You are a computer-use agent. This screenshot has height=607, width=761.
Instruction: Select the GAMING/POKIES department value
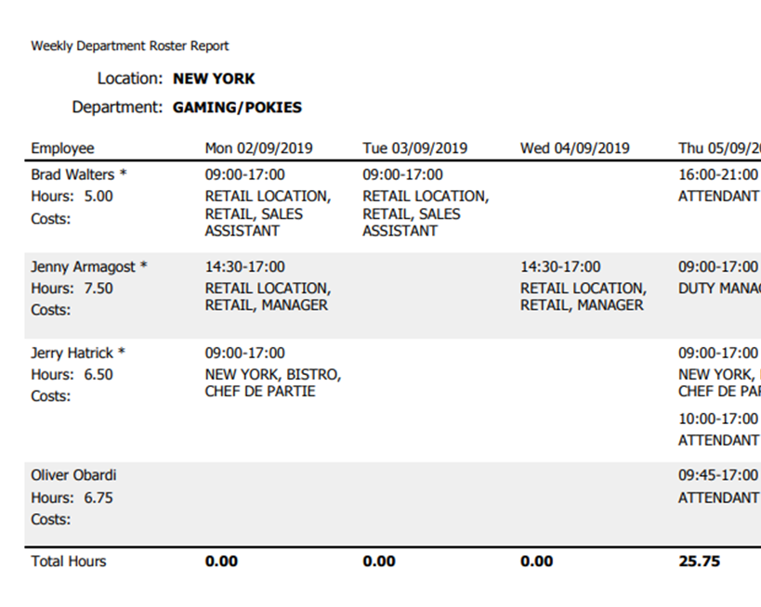pyautogui.click(x=237, y=108)
